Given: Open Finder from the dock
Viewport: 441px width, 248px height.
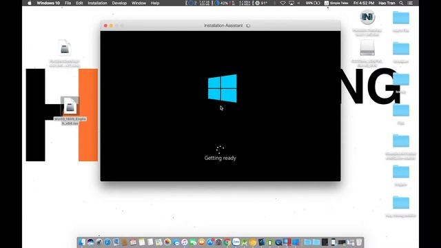Looking at the screenshot, I should tap(82, 242).
